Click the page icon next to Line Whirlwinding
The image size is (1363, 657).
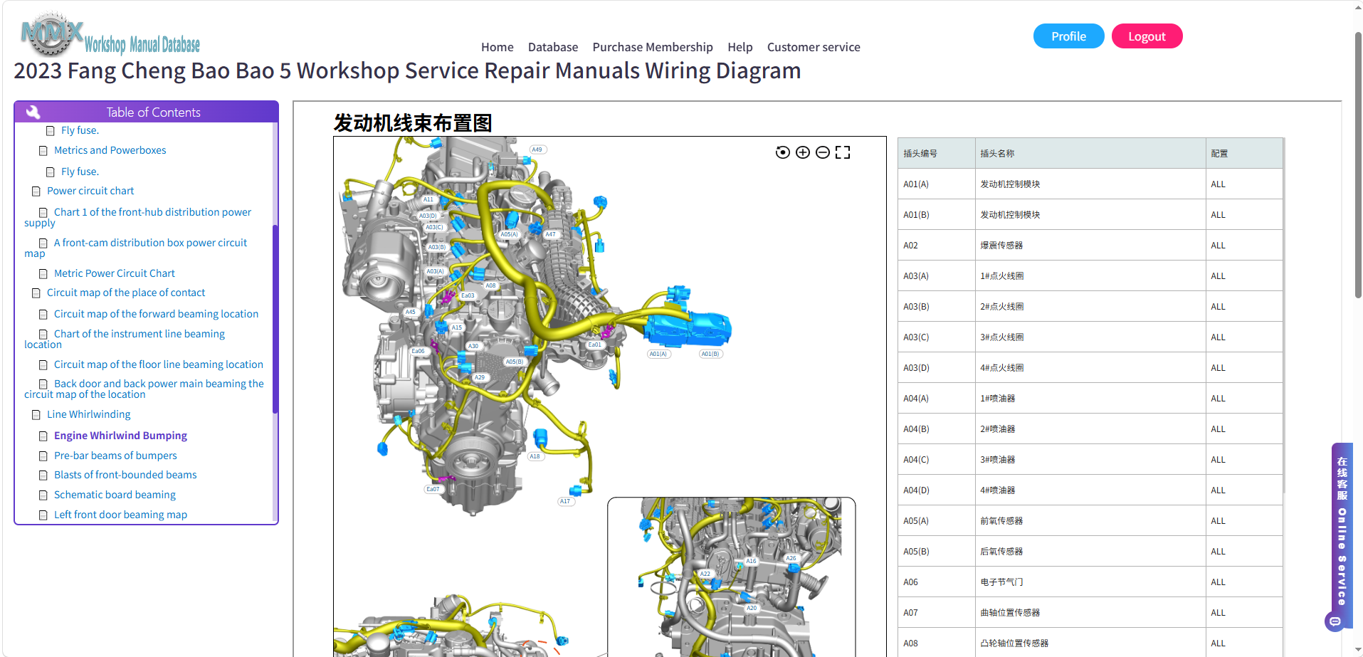pyautogui.click(x=36, y=415)
